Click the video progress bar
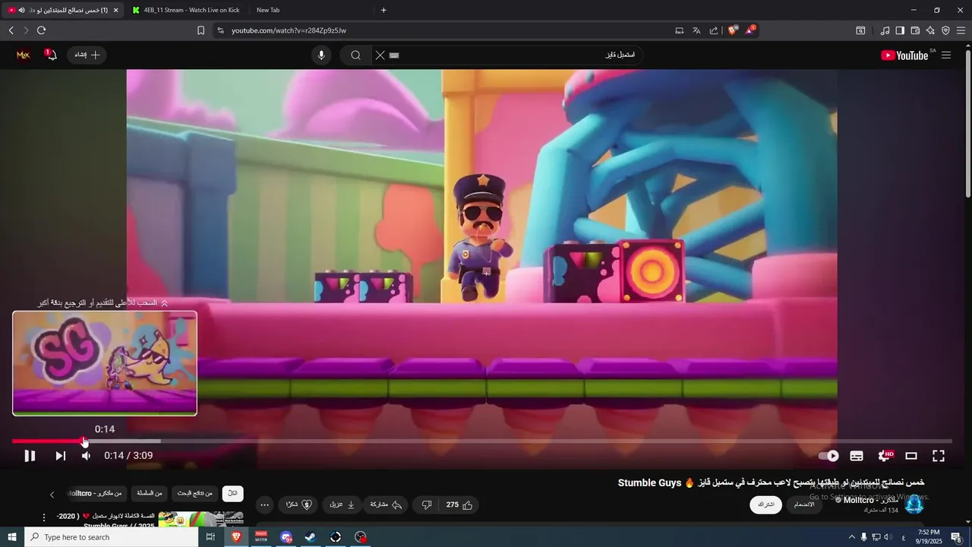 pyautogui.click(x=482, y=441)
